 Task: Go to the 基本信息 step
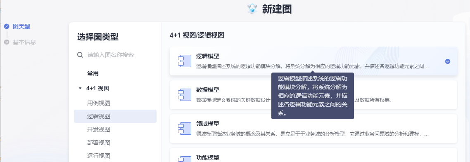pos(24,42)
